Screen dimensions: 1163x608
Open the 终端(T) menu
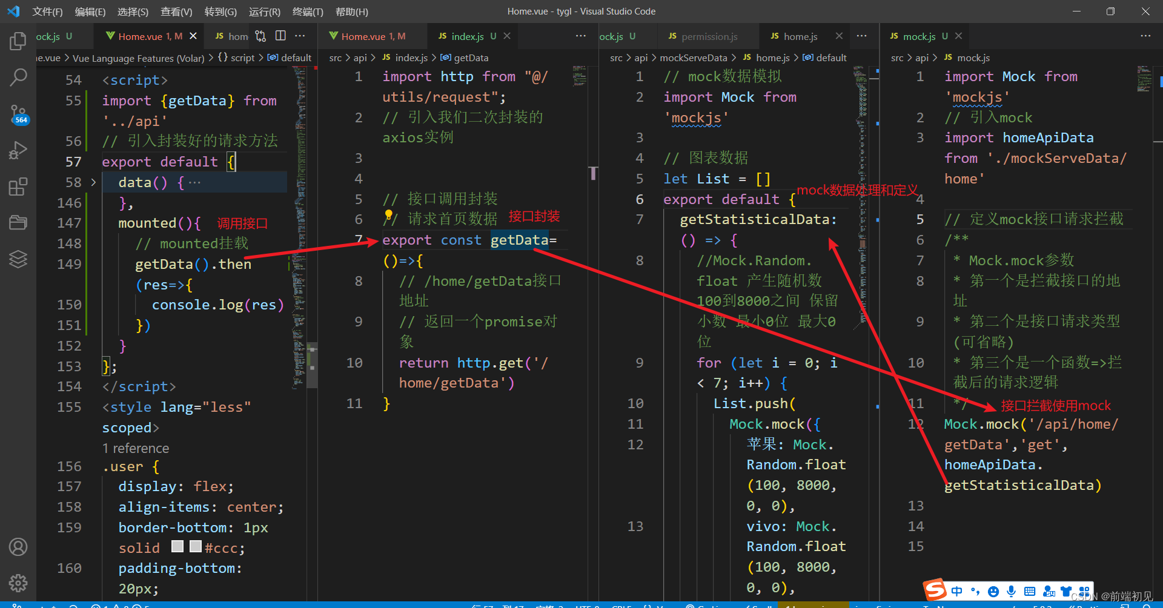pos(308,12)
